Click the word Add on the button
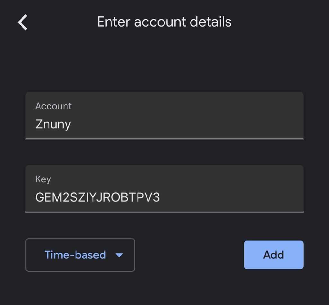 273,255
